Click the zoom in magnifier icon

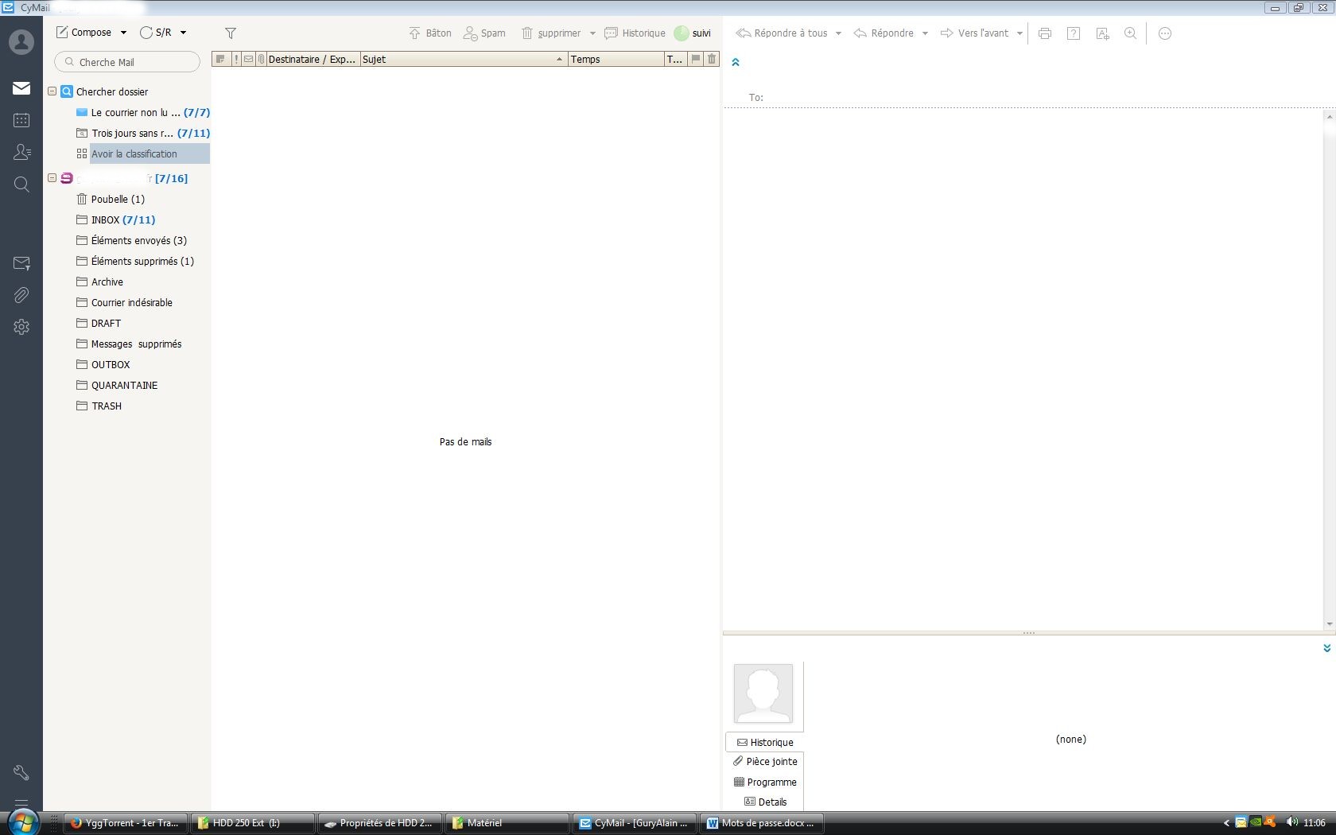point(1130,33)
